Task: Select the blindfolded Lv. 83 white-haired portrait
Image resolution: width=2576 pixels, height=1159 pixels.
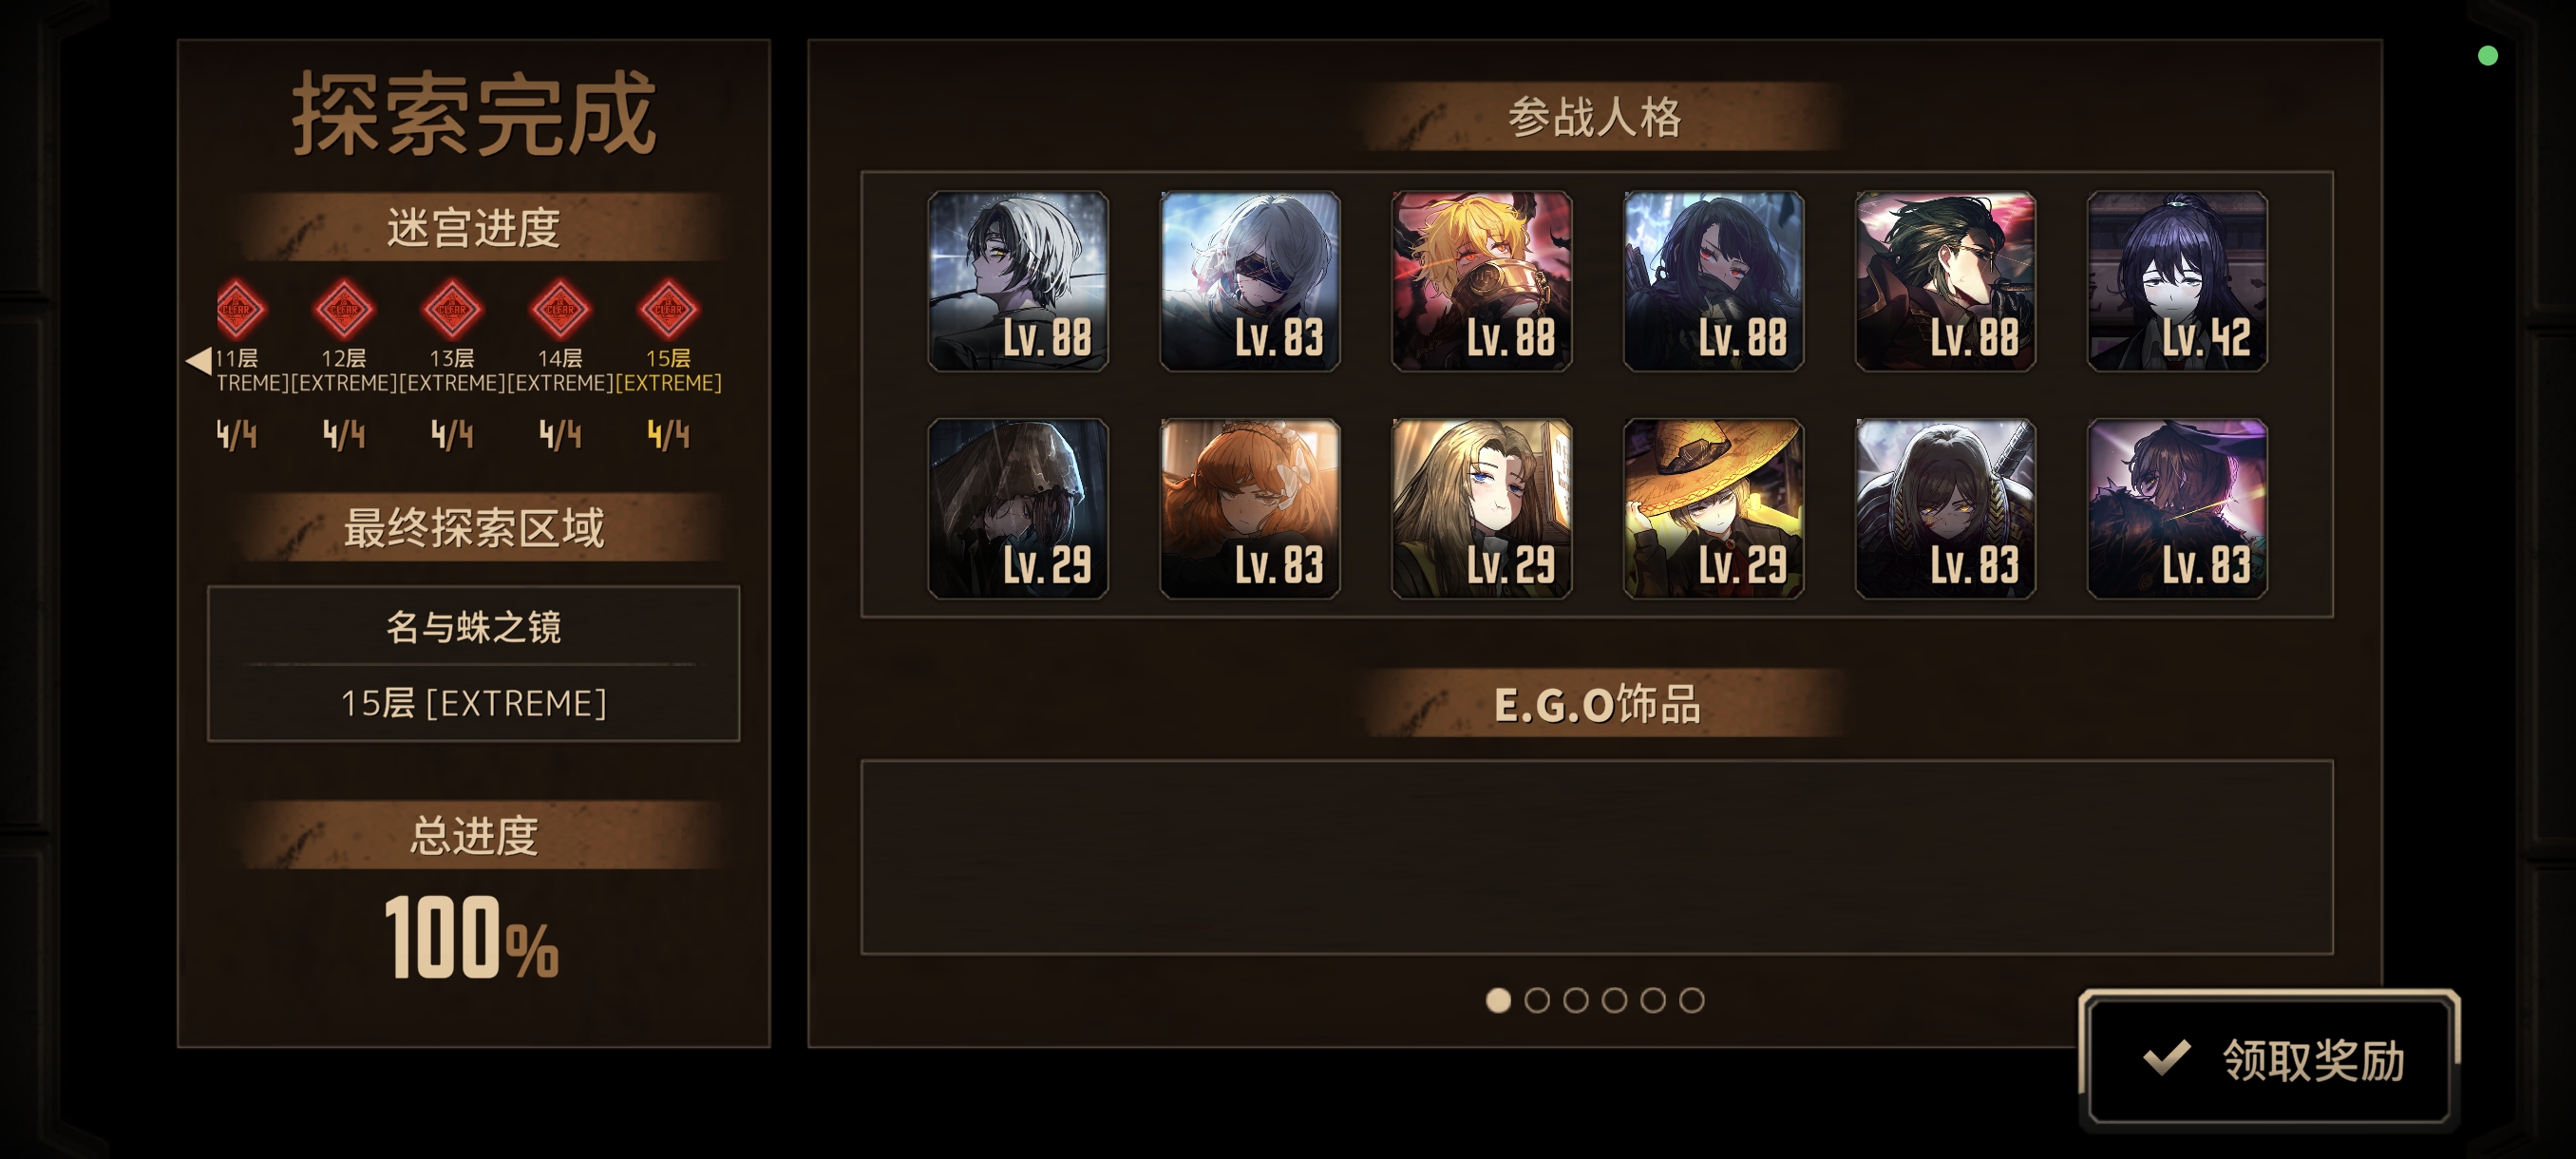Action: [x=1249, y=281]
